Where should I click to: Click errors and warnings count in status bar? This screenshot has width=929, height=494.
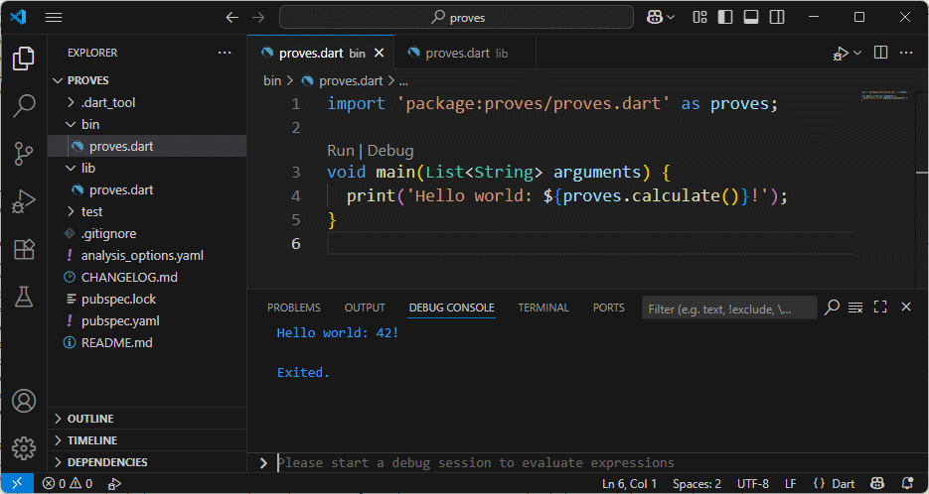(68, 483)
